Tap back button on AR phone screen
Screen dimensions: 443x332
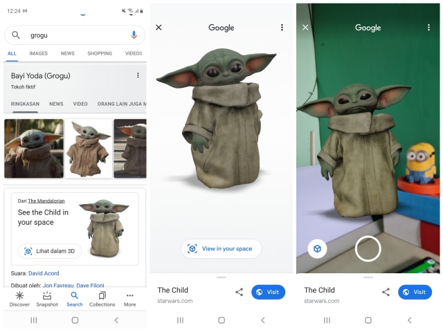[410, 320]
